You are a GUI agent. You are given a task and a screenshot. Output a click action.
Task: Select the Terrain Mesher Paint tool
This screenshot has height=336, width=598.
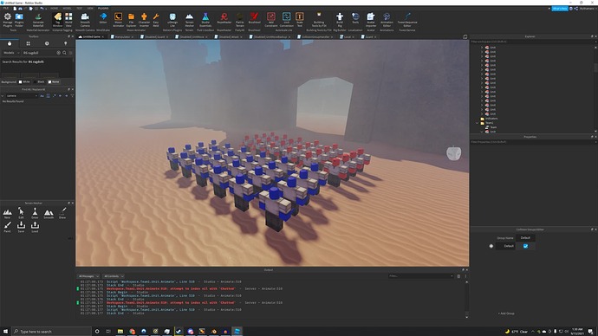click(7, 227)
